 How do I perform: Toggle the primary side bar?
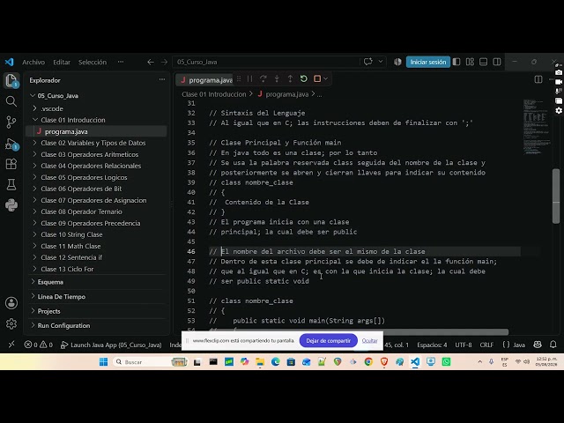coord(456,62)
